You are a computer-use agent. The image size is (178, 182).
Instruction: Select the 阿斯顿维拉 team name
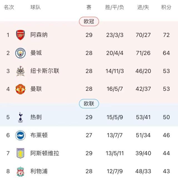[x=45, y=153]
